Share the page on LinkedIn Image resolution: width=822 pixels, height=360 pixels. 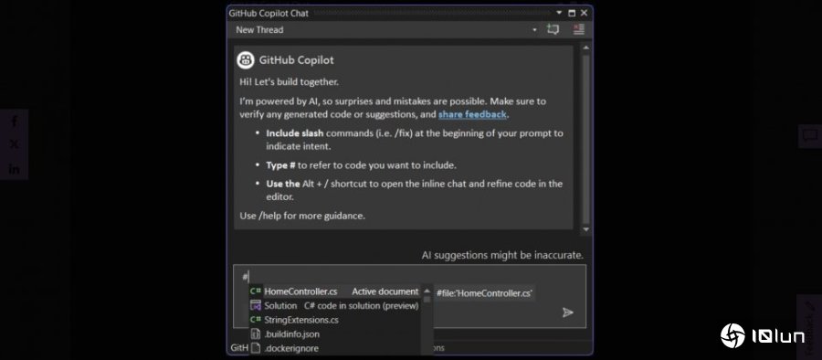coord(14,168)
